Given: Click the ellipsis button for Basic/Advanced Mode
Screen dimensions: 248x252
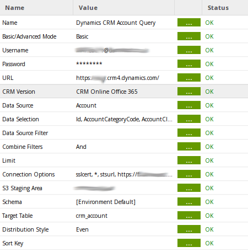Looking at the screenshot, I should click(x=189, y=36).
